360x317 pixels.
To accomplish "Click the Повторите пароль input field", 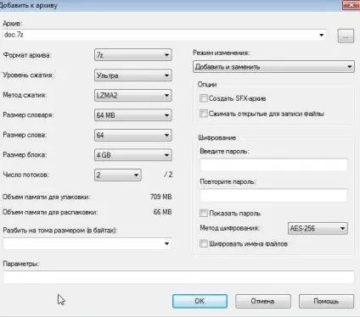I will pyautogui.click(x=273, y=196).
